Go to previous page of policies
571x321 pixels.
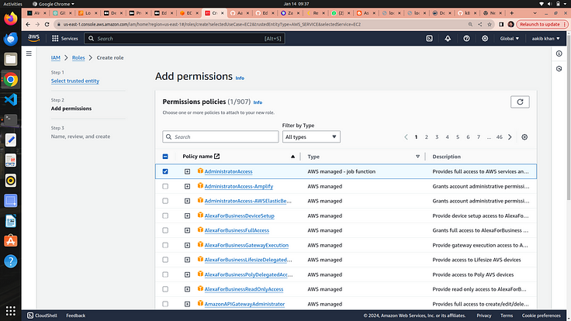(x=406, y=136)
